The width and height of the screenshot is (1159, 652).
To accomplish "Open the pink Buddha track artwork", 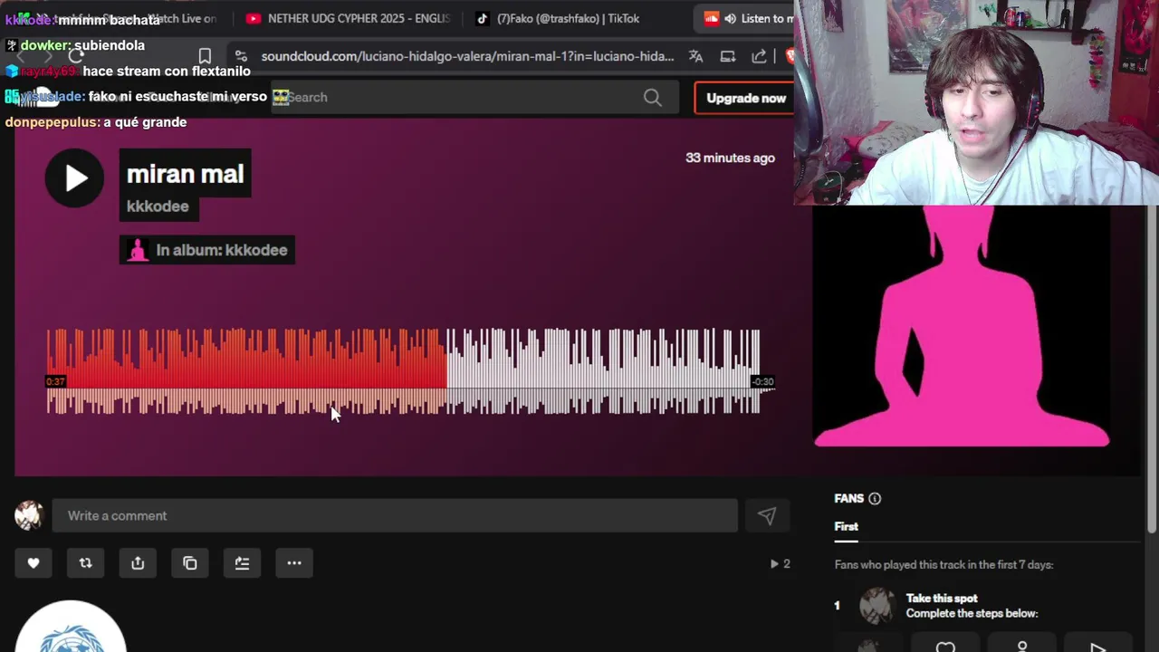I will point(961,326).
